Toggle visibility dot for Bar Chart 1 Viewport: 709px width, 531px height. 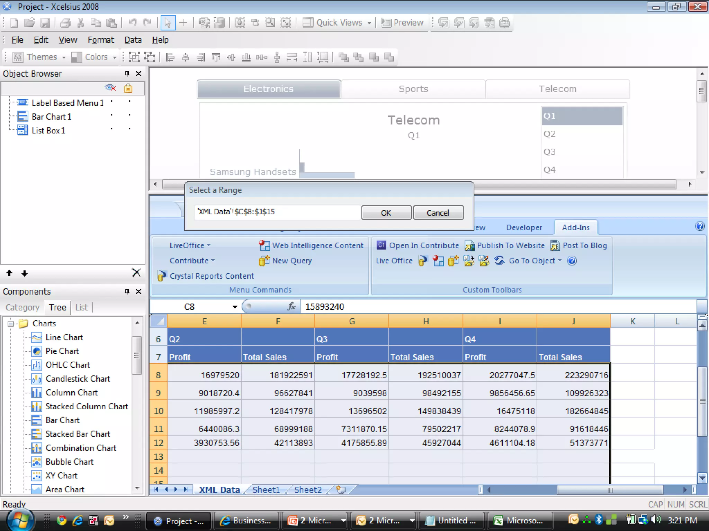(111, 115)
